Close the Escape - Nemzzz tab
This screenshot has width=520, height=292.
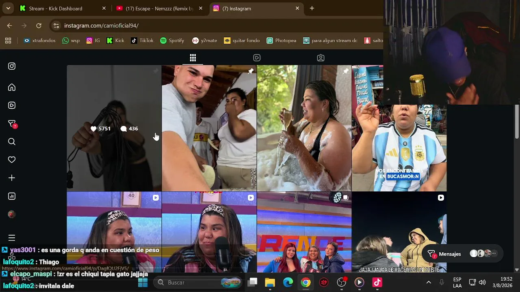[201, 9]
